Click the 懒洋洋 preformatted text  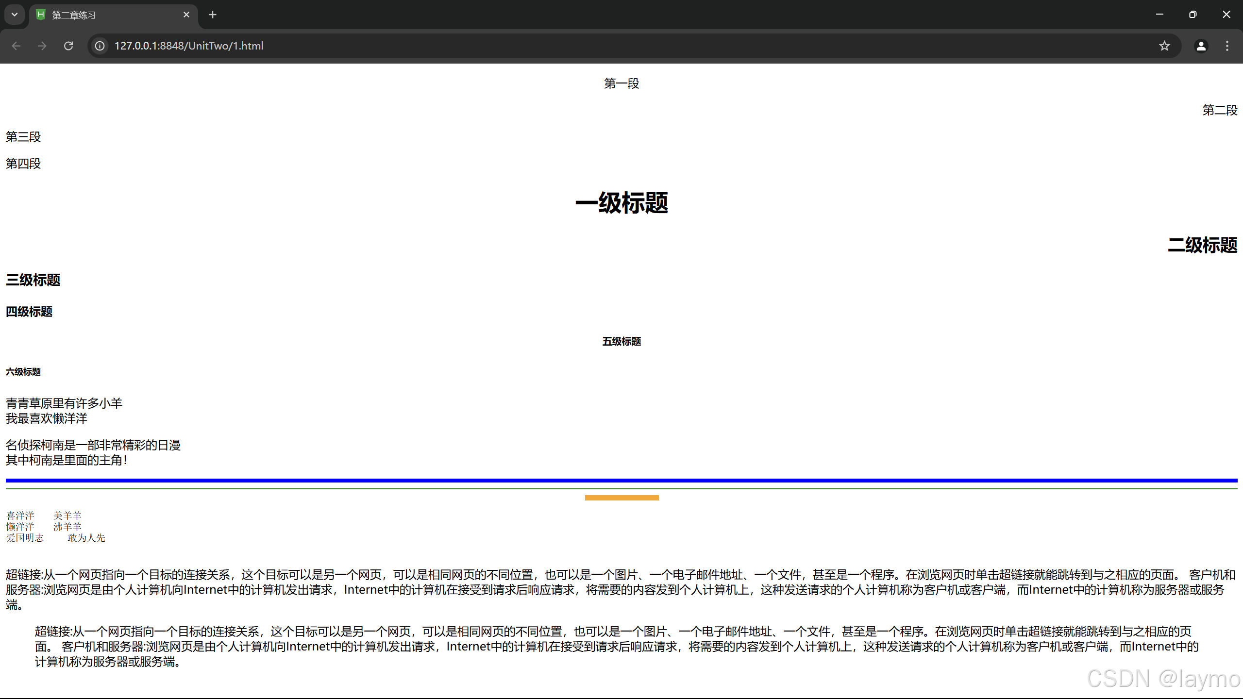[20, 527]
